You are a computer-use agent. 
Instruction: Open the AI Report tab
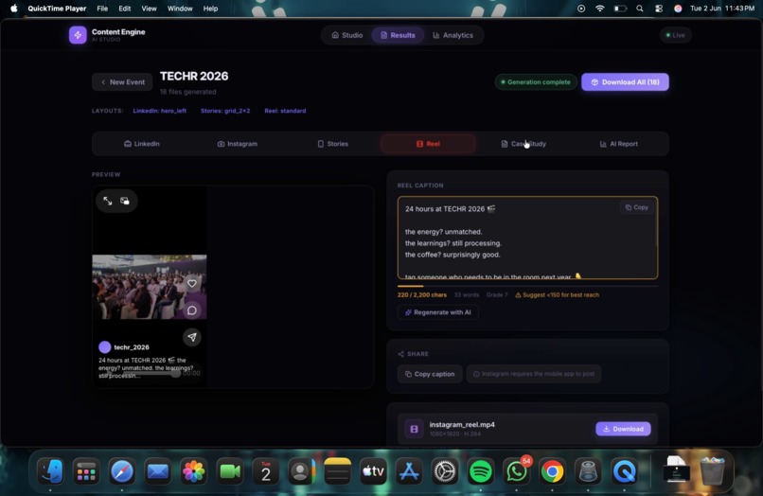click(619, 144)
